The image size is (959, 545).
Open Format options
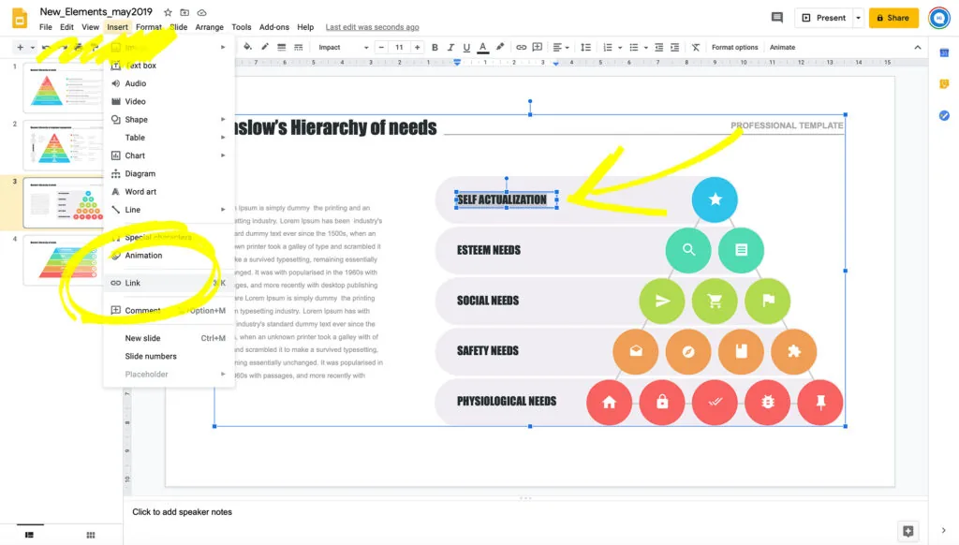(734, 47)
